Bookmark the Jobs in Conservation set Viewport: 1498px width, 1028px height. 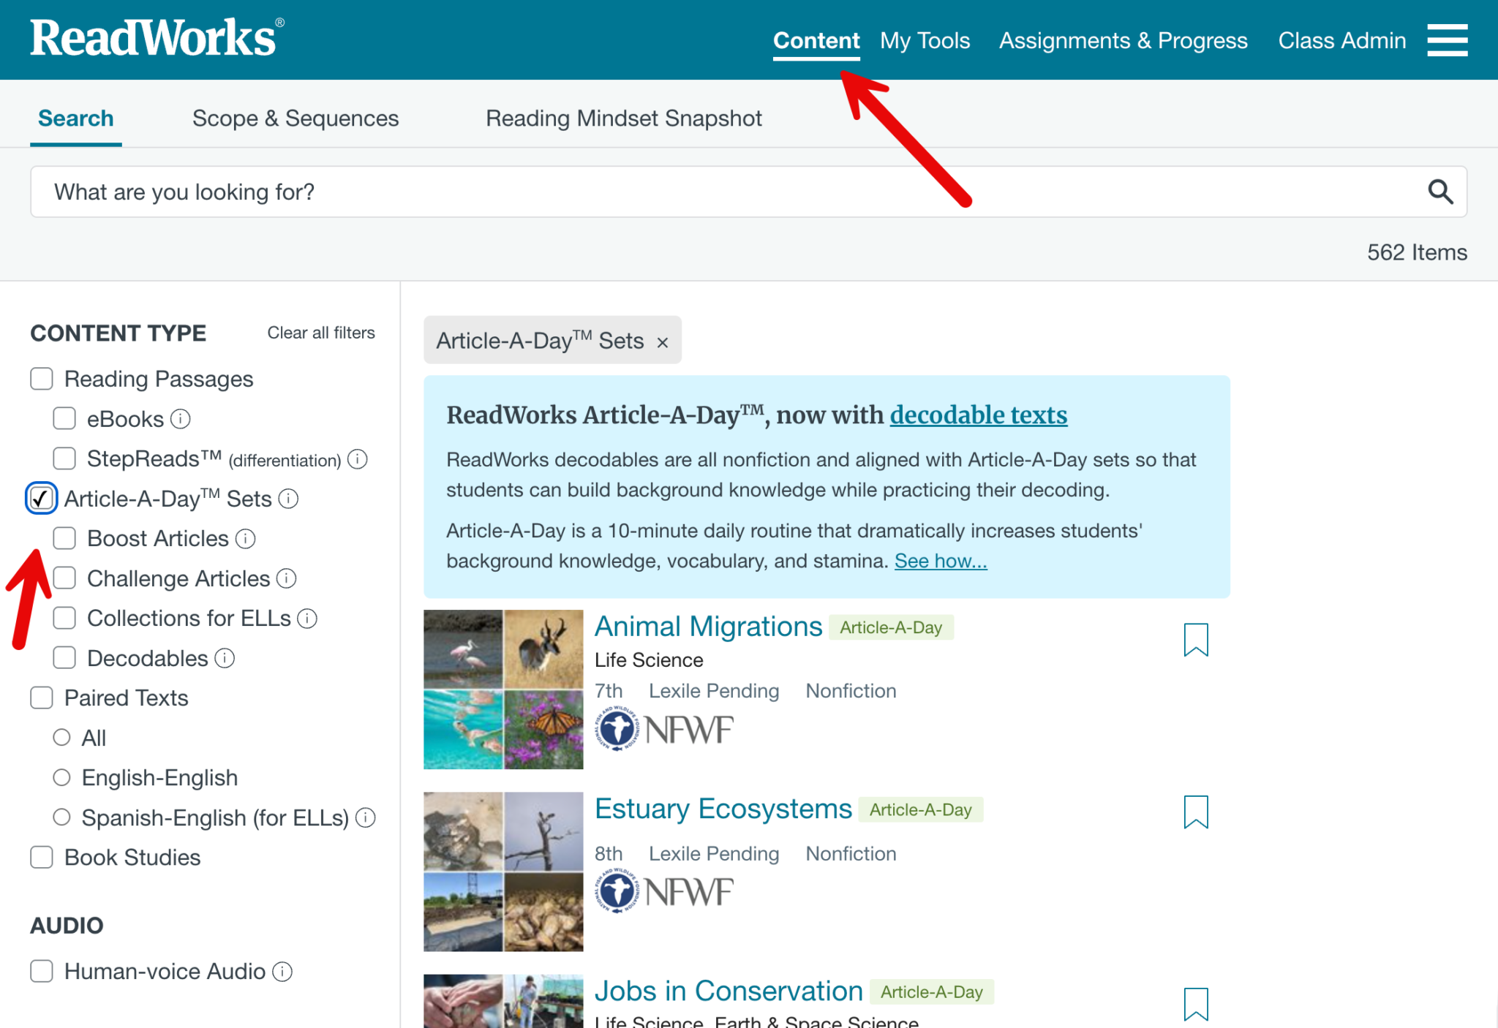tap(1196, 1004)
